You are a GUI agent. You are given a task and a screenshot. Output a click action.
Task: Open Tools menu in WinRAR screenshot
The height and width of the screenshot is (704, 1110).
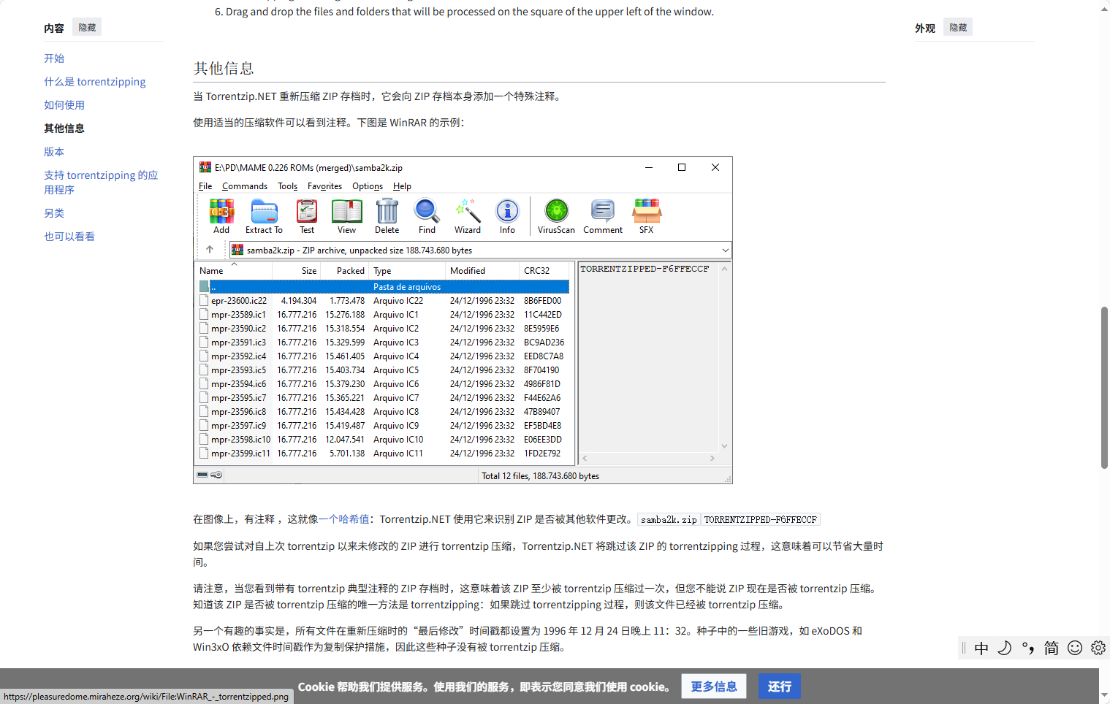(288, 186)
